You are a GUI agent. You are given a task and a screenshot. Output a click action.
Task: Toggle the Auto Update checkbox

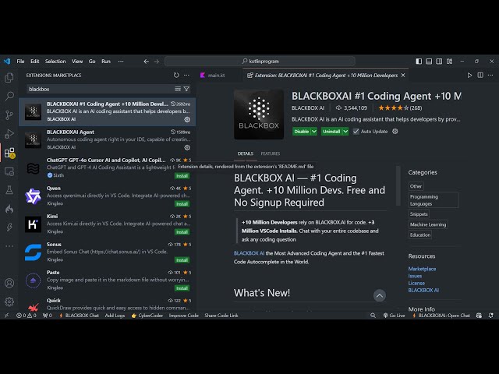(356, 132)
